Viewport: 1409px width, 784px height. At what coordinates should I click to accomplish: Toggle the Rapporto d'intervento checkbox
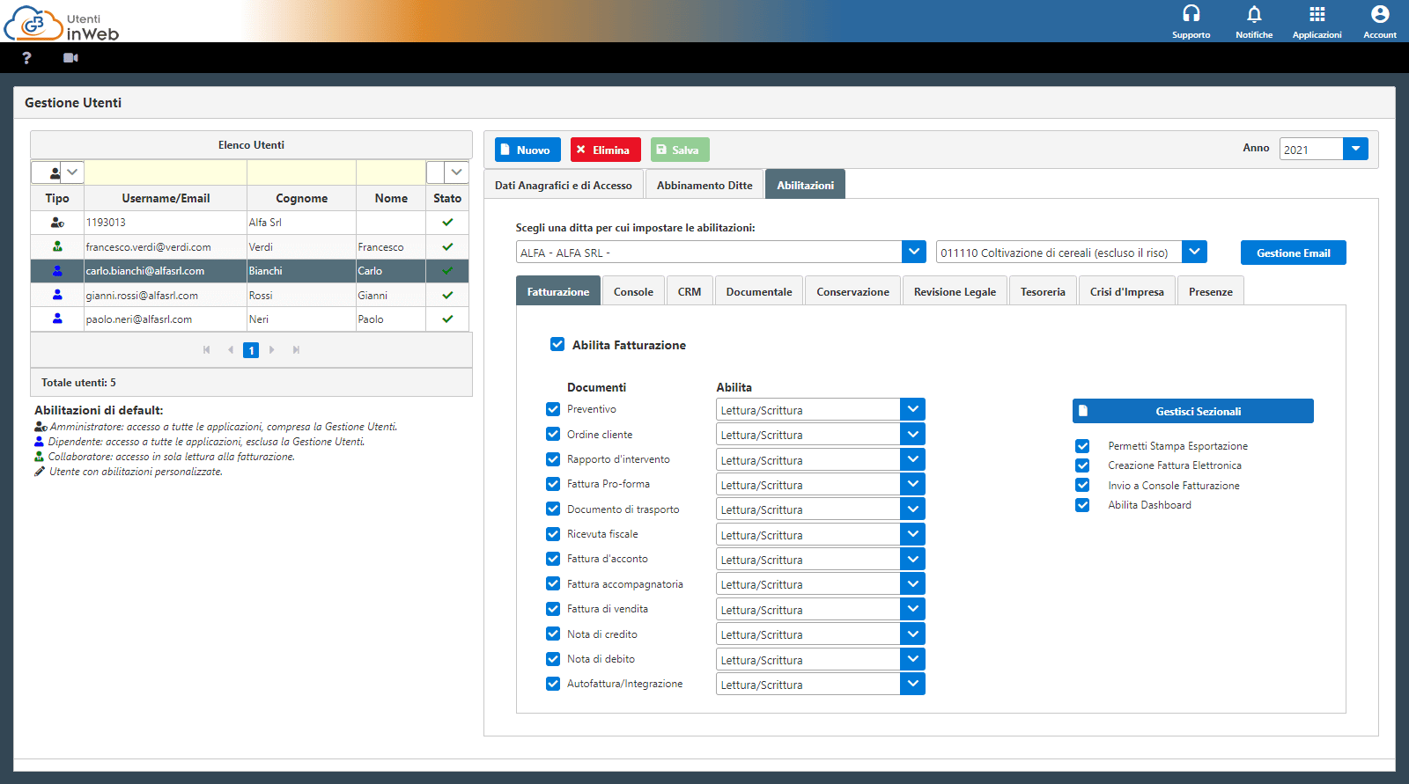point(553,458)
